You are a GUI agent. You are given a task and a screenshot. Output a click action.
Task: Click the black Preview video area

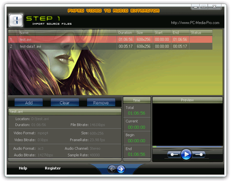click(x=188, y=124)
